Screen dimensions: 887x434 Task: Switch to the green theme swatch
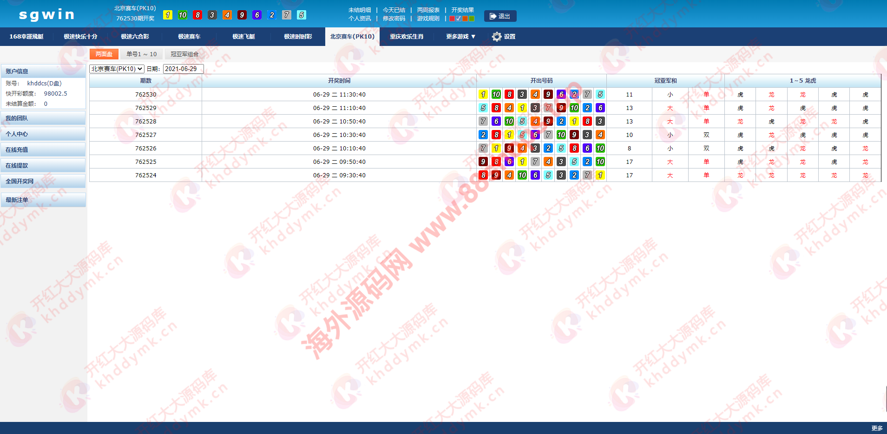[x=472, y=19]
